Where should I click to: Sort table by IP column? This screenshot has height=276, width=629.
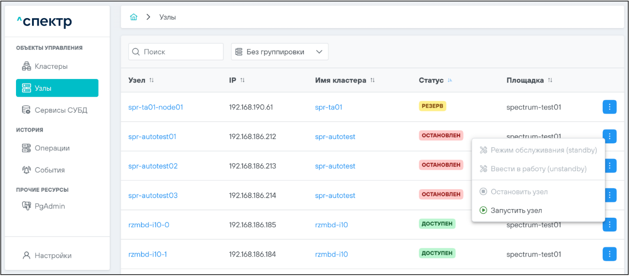click(x=243, y=80)
